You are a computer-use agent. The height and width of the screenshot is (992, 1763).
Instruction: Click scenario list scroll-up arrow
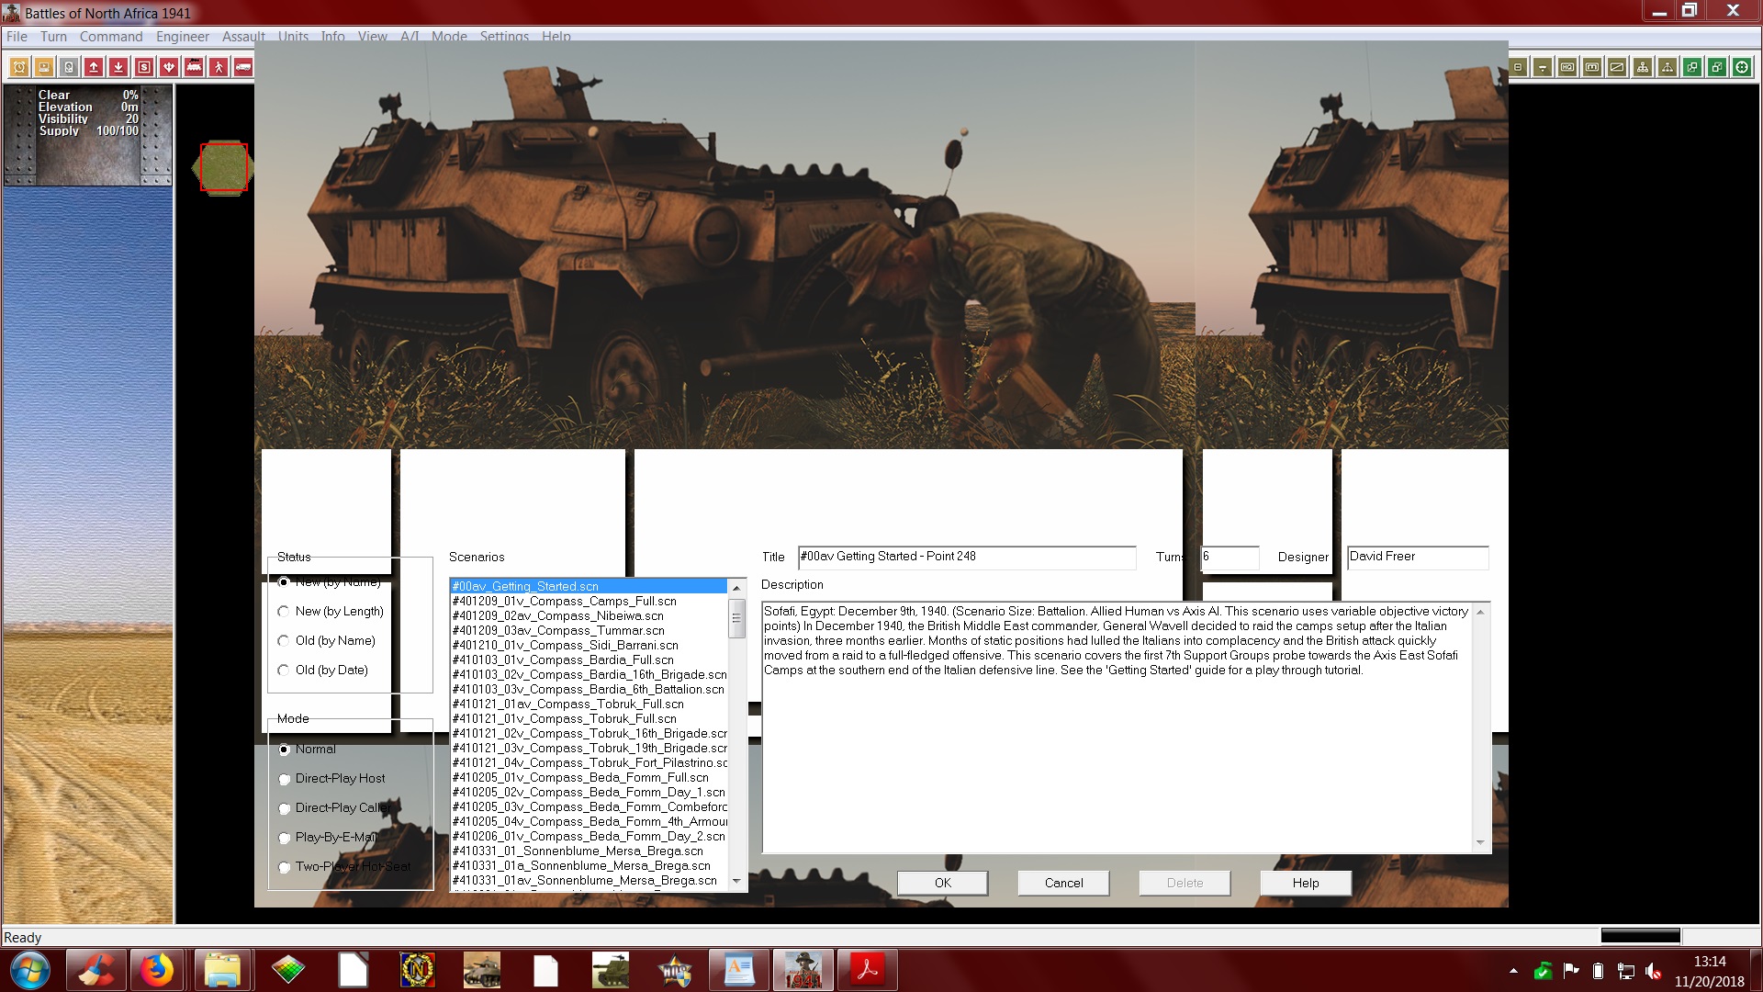[x=736, y=588]
